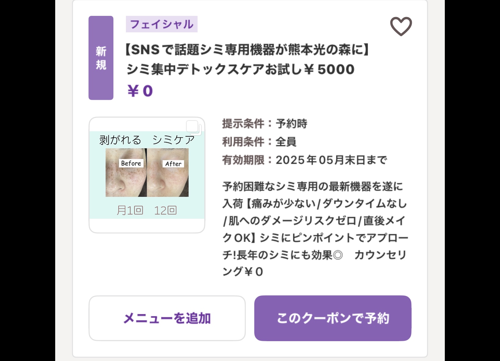Favorite this coupon with the heart icon
The width and height of the screenshot is (500, 361).
[401, 27]
